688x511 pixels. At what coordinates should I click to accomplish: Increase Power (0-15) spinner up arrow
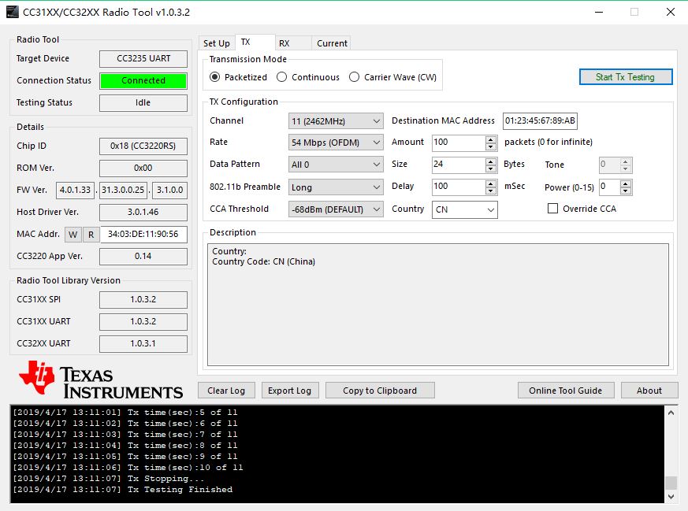point(626,183)
